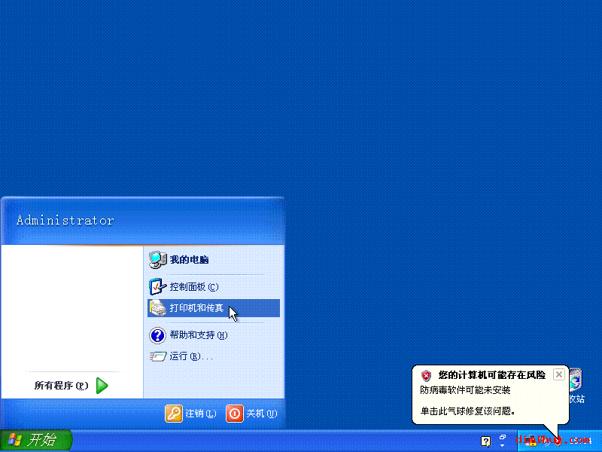Open 控制面板 in the Start menu
The height and width of the screenshot is (452, 602).
click(214, 287)
